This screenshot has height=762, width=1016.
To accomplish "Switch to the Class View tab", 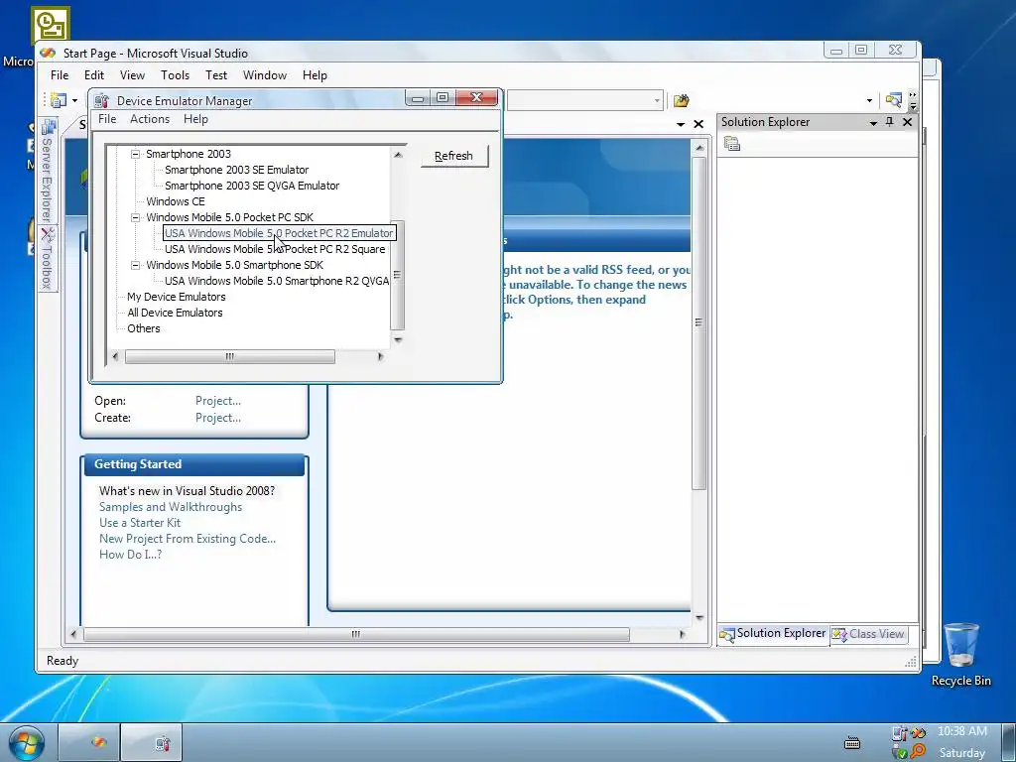I will 868,634.
